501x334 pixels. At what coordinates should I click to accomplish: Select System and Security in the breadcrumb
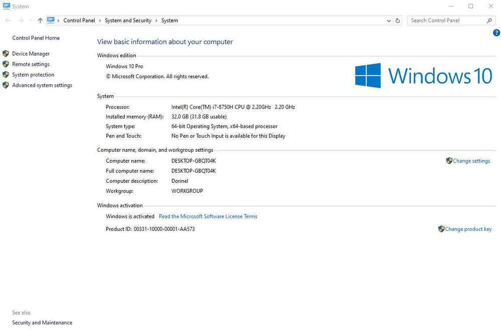coord(128,21)
